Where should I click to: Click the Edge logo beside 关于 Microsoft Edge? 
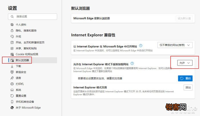coord(12,108)
